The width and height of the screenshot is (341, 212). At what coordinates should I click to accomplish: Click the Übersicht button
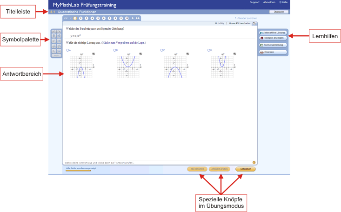click(279, 12)
